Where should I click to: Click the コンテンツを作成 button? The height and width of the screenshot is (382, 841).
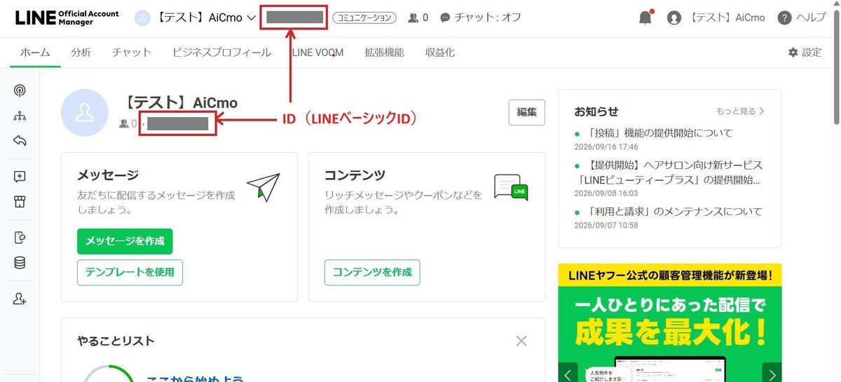click(x=372, y=272)
